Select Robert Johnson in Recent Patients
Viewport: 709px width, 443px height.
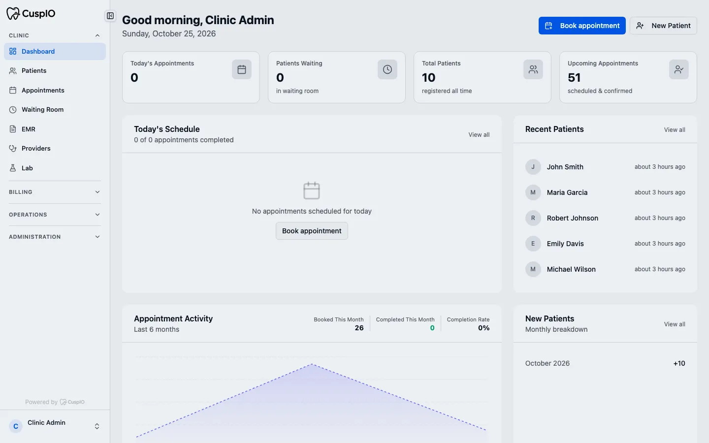[605, 218]
